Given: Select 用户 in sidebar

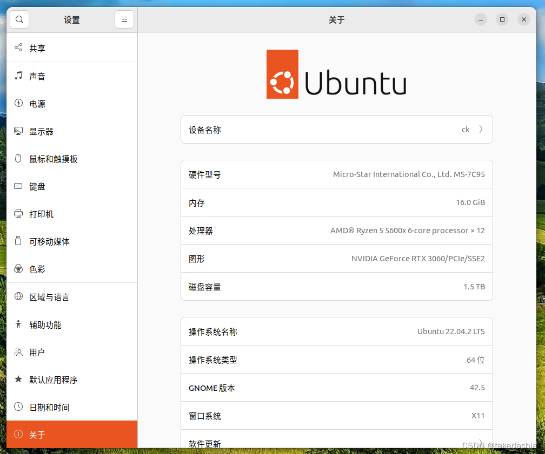Looking at the screenshot, I should coord(72,353).
